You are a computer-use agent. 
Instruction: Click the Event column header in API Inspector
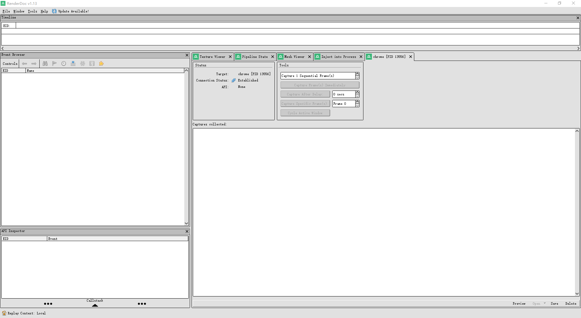coord(118,239)
